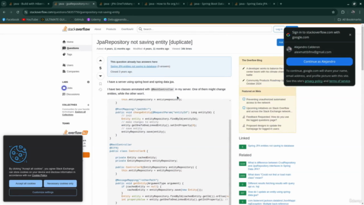This screenshot has width=364, height=205.
Task: Click the Collectives plus icon
Action: [x=88, y=105]
